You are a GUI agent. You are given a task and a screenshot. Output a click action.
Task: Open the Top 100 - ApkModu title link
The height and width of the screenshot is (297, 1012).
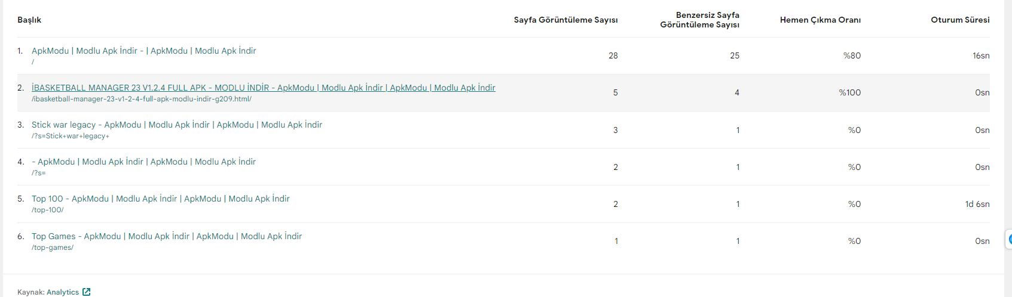tap(161, 199)
